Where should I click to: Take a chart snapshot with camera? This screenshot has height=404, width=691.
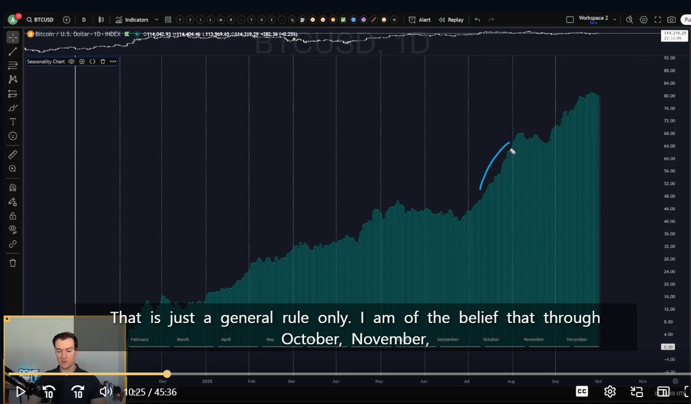coord(671,20)
